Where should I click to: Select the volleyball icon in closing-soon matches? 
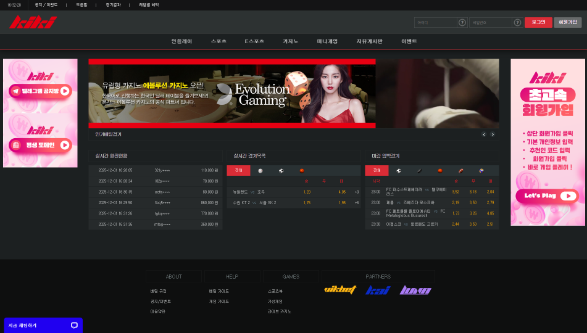click(x=481, y=171)
